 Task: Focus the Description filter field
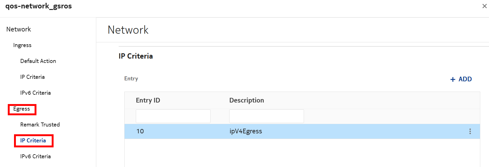click(266, 116)
